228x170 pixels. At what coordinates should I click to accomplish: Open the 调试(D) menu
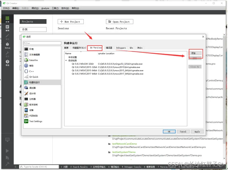coord(35,8)
